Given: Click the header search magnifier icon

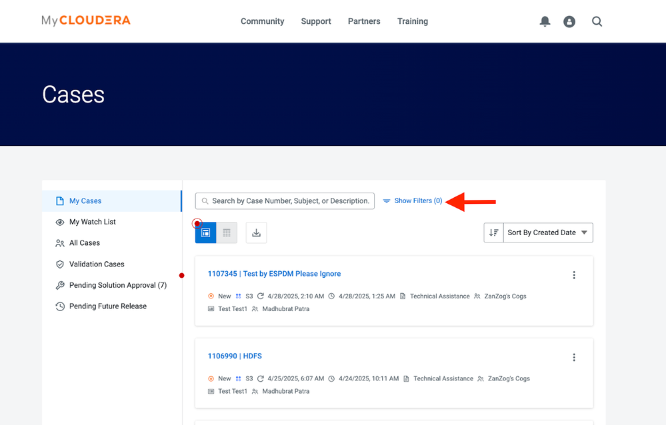Looking at the screenshot, I should click(x=597, y=21).
